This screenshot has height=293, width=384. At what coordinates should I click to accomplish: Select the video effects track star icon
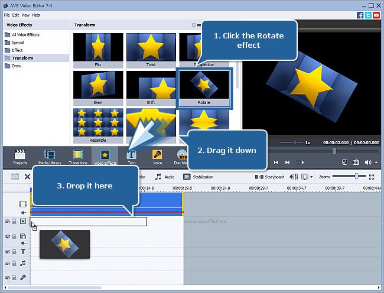(x=23, y=222)
